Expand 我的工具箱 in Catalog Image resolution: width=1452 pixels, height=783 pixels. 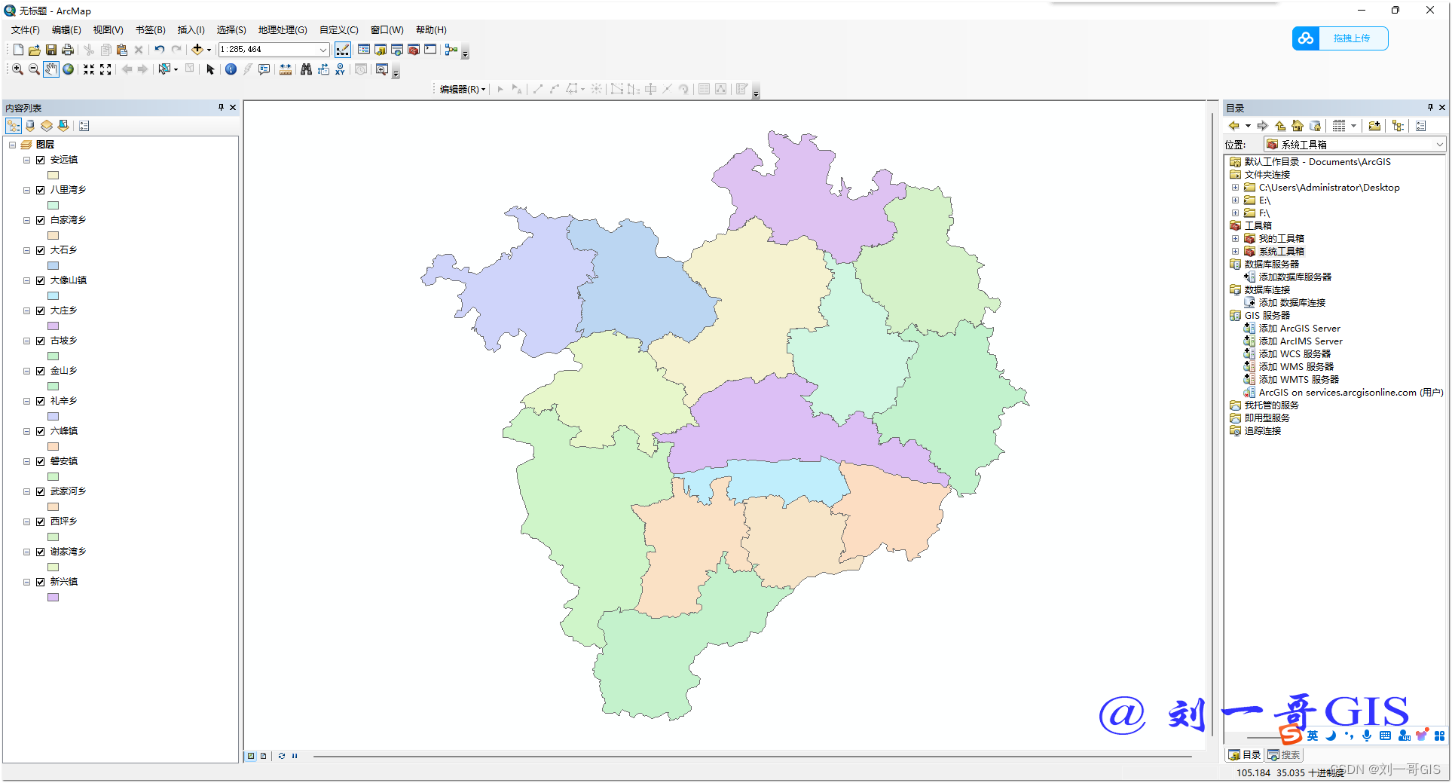tap(1235, 239)
